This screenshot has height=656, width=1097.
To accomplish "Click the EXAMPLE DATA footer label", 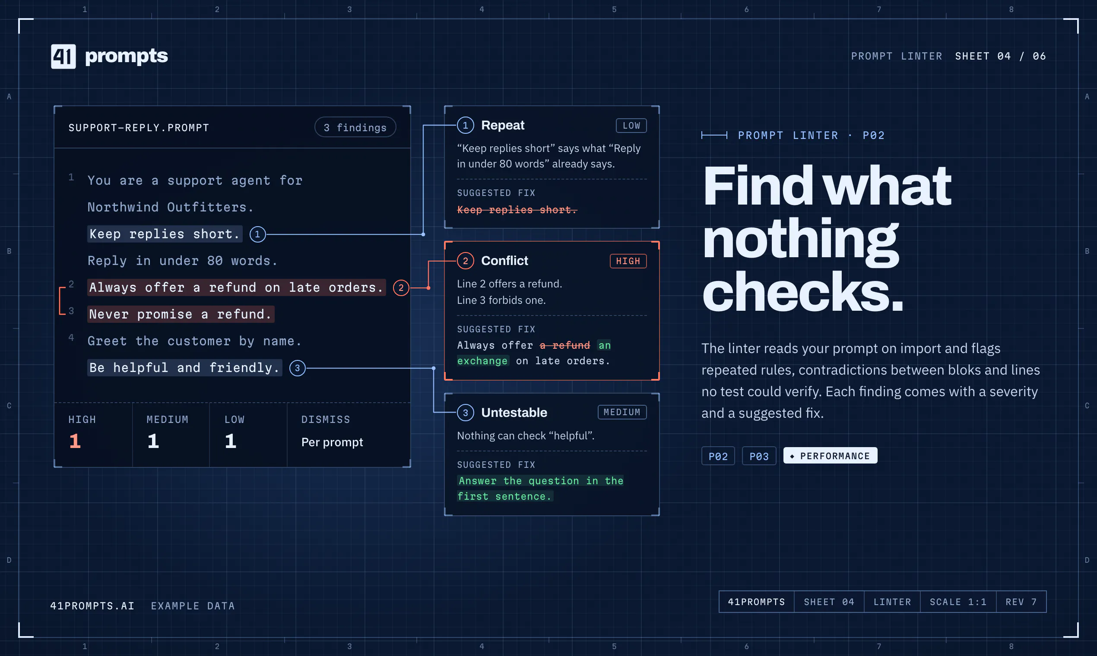I will pyautogui.click(x=193, y=606).
